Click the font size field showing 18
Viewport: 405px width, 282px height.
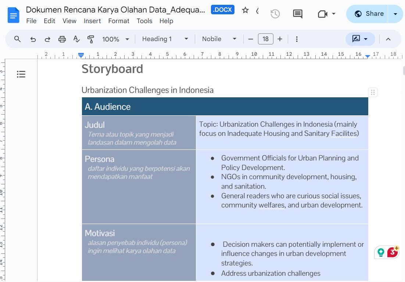265,39
